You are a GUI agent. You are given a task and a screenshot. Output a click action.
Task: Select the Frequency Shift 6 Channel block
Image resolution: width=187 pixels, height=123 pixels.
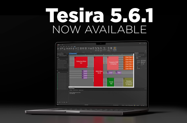(113, 63)
